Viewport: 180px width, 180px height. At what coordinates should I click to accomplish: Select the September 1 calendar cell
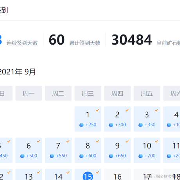pos(88,119)
